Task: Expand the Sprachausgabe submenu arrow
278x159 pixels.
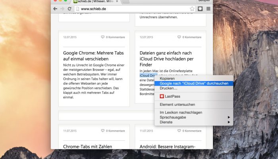Action: 229,117
